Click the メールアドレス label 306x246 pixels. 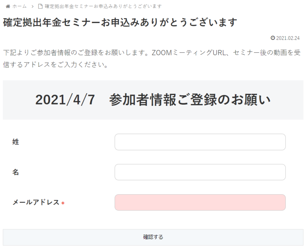(36, 202)
